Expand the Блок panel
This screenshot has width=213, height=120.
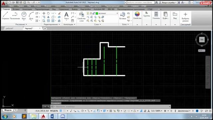(x=125, y=24)
